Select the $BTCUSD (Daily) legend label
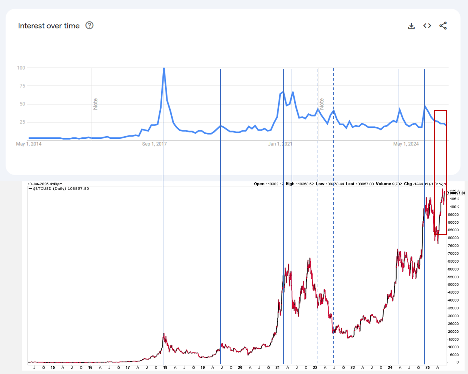Viewport: 468px width, 374px height. tap(60, 189)
